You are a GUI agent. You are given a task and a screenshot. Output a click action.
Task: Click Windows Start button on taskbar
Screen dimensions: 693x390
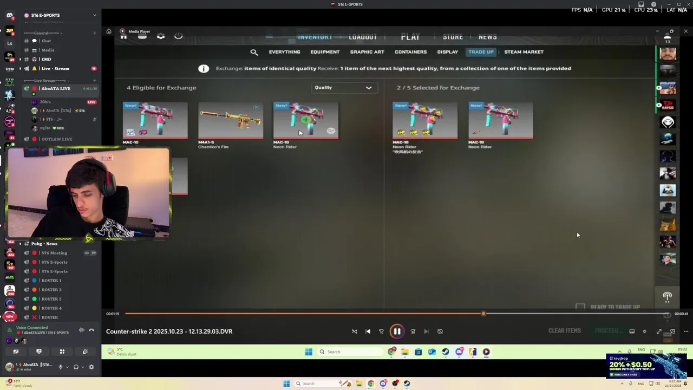tap(286, 383)
